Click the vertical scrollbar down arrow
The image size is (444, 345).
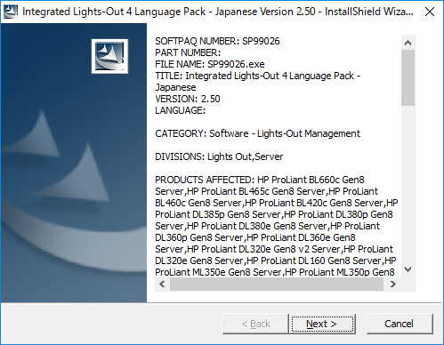pyautogui.click(x=408, y=269)
